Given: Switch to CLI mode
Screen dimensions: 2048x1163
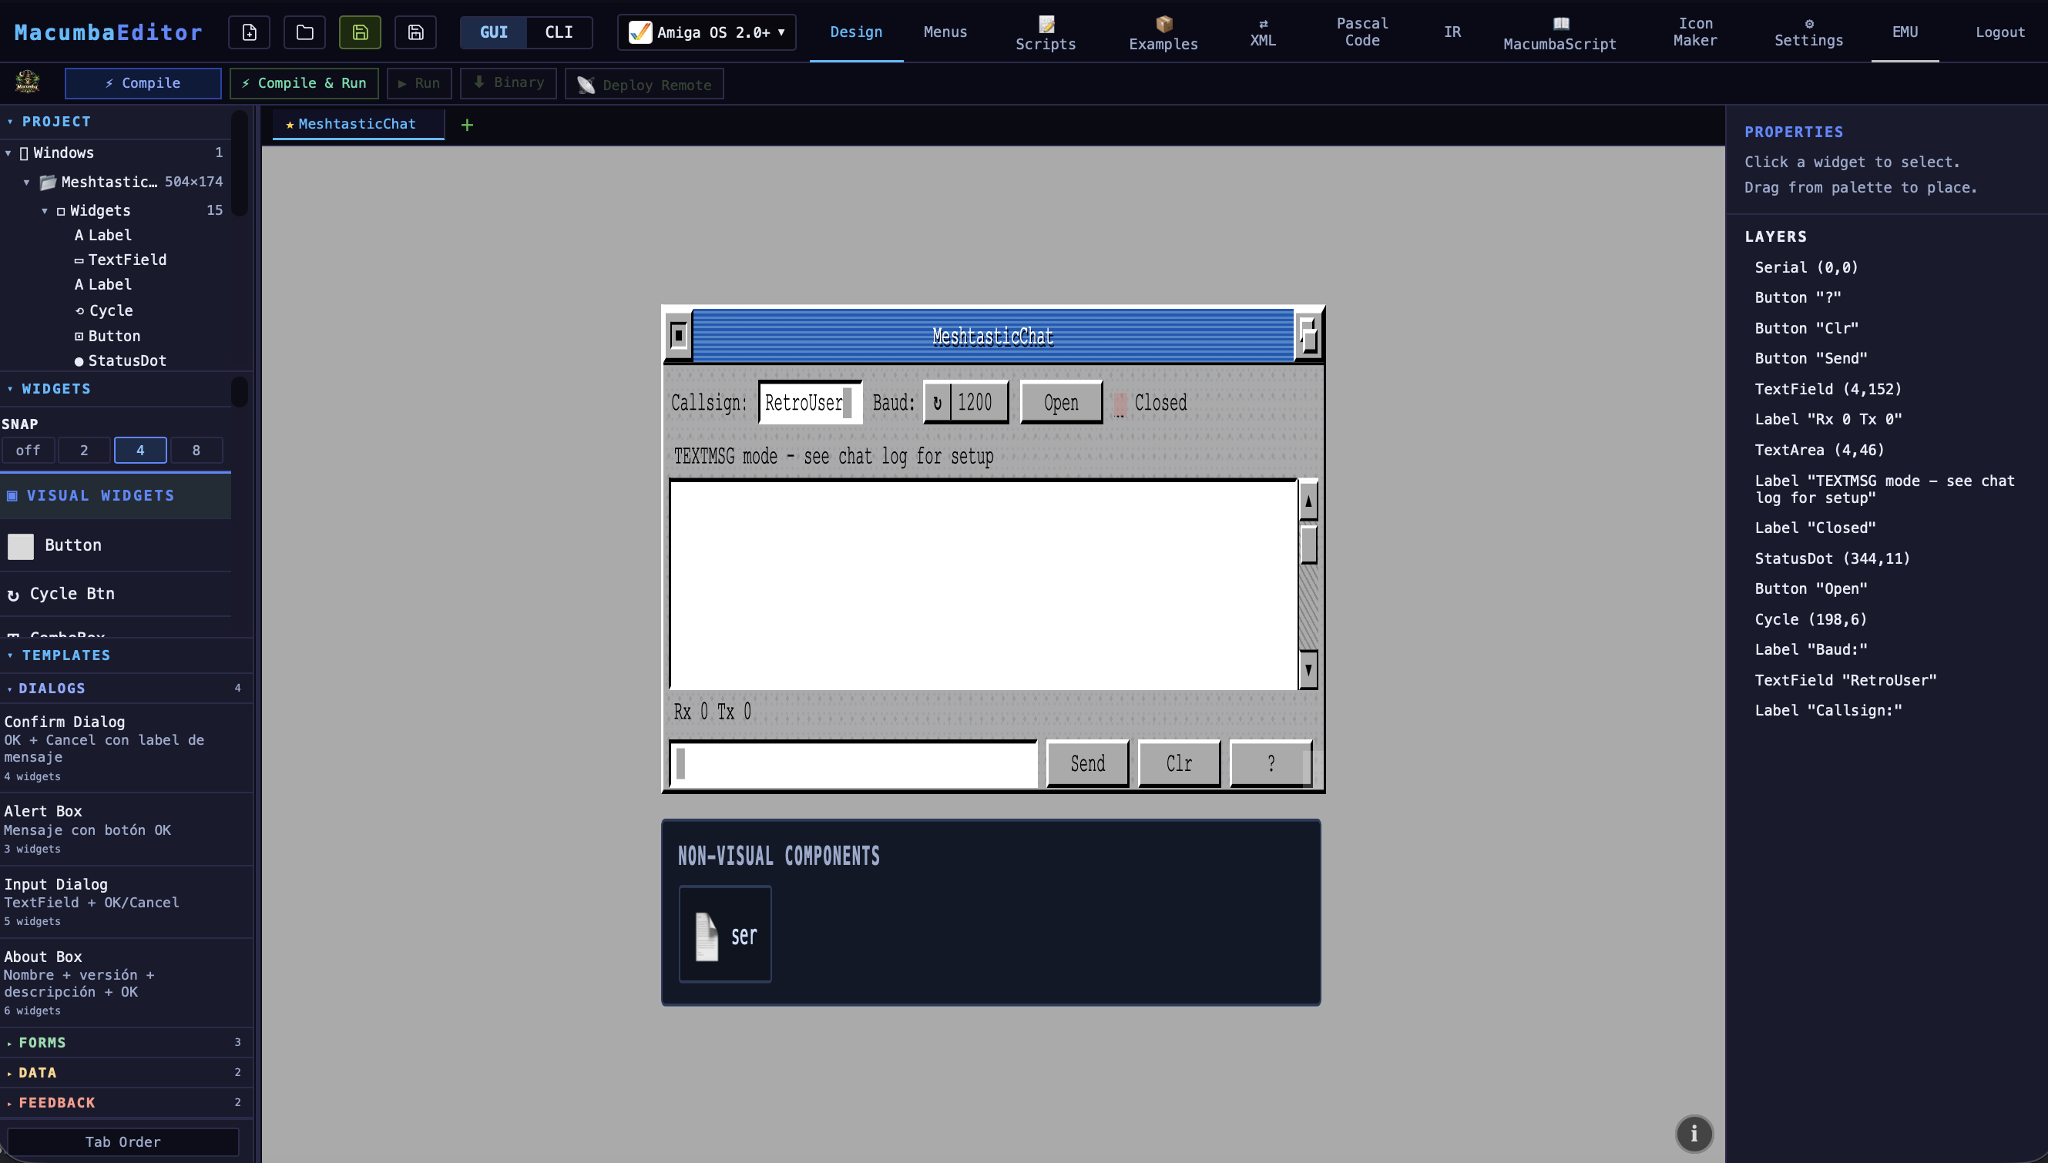Looking at the screenshot, I should point(559,32).
